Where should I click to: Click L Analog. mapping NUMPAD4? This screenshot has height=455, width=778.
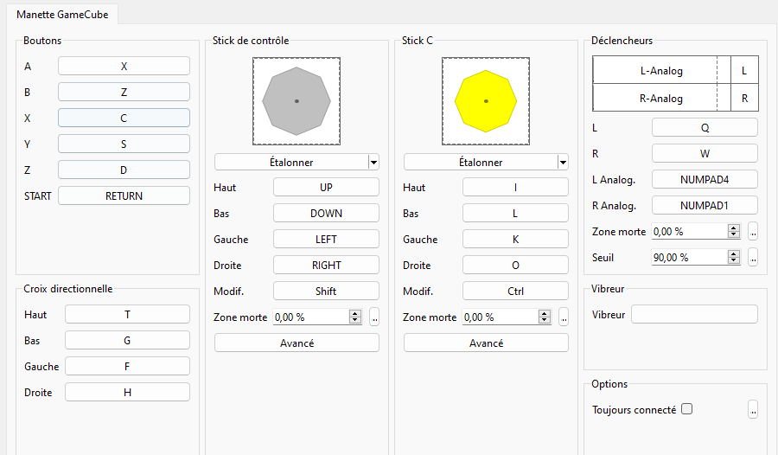pos(705,179)
